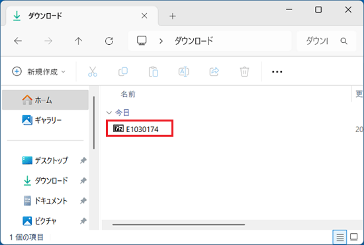
Task: Click the 7z icon of E1030174
Action: click(118, 128)
